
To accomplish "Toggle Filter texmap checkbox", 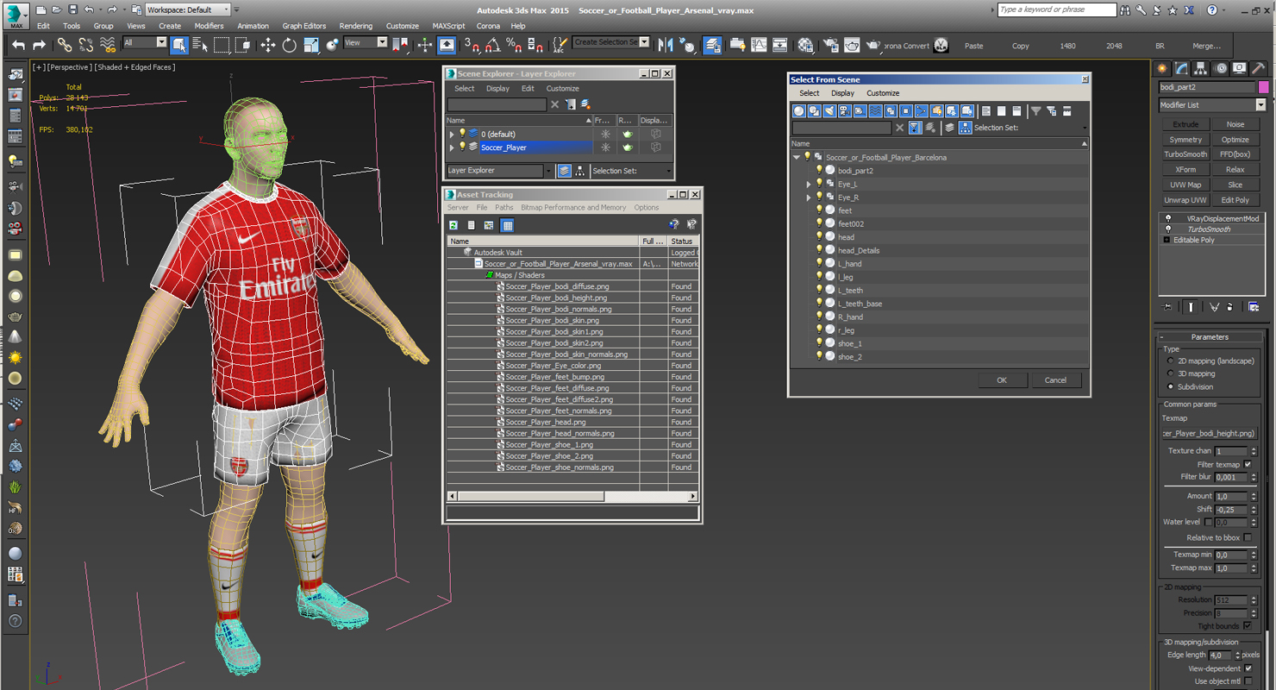I will (x=1248, y=465).
